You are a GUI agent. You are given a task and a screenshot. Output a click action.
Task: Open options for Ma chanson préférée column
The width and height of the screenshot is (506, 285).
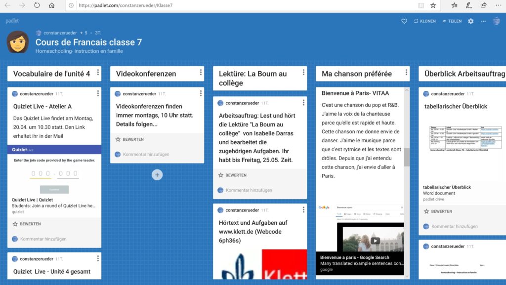pos(406,73)
